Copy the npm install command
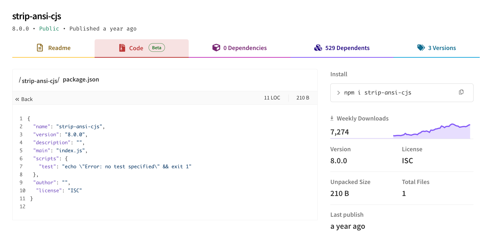This screenshot has width=493, height=236. point(461,92)
